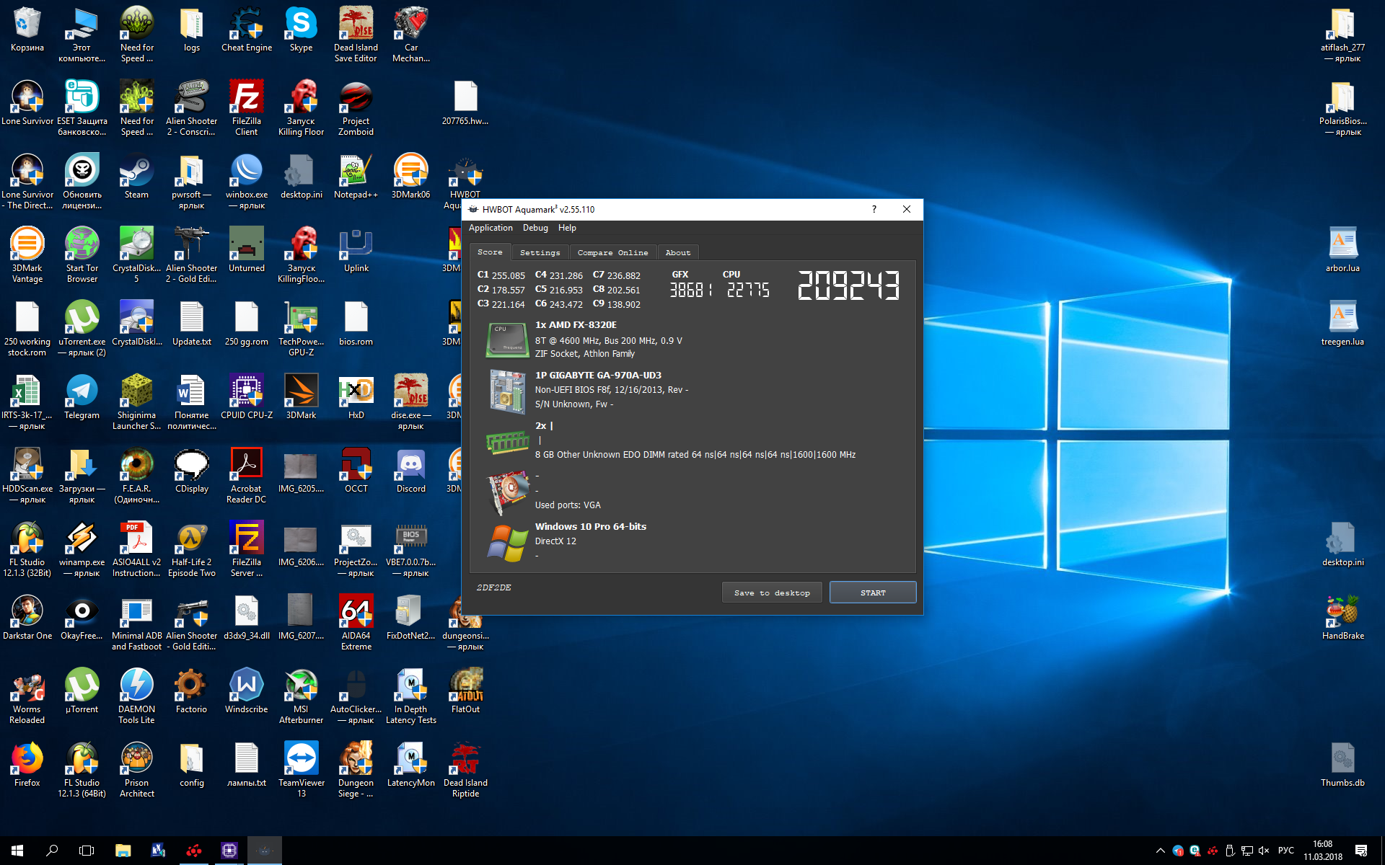Open File Explorer from the taskbar
1385x865 pixels.
point(123,851)
